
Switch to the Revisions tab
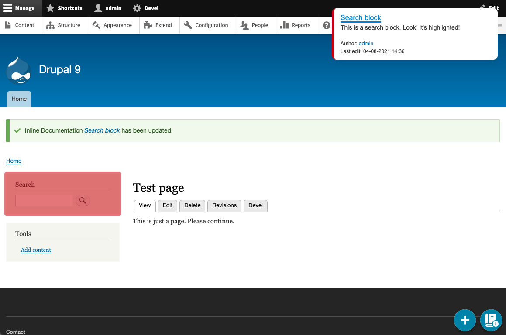[x=224, y=205]
